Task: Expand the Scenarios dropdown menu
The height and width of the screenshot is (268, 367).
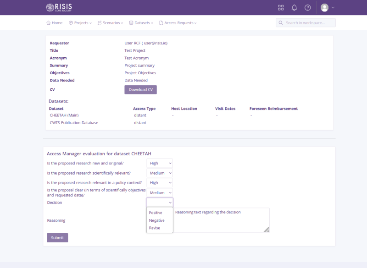Action: pos(110,22)
